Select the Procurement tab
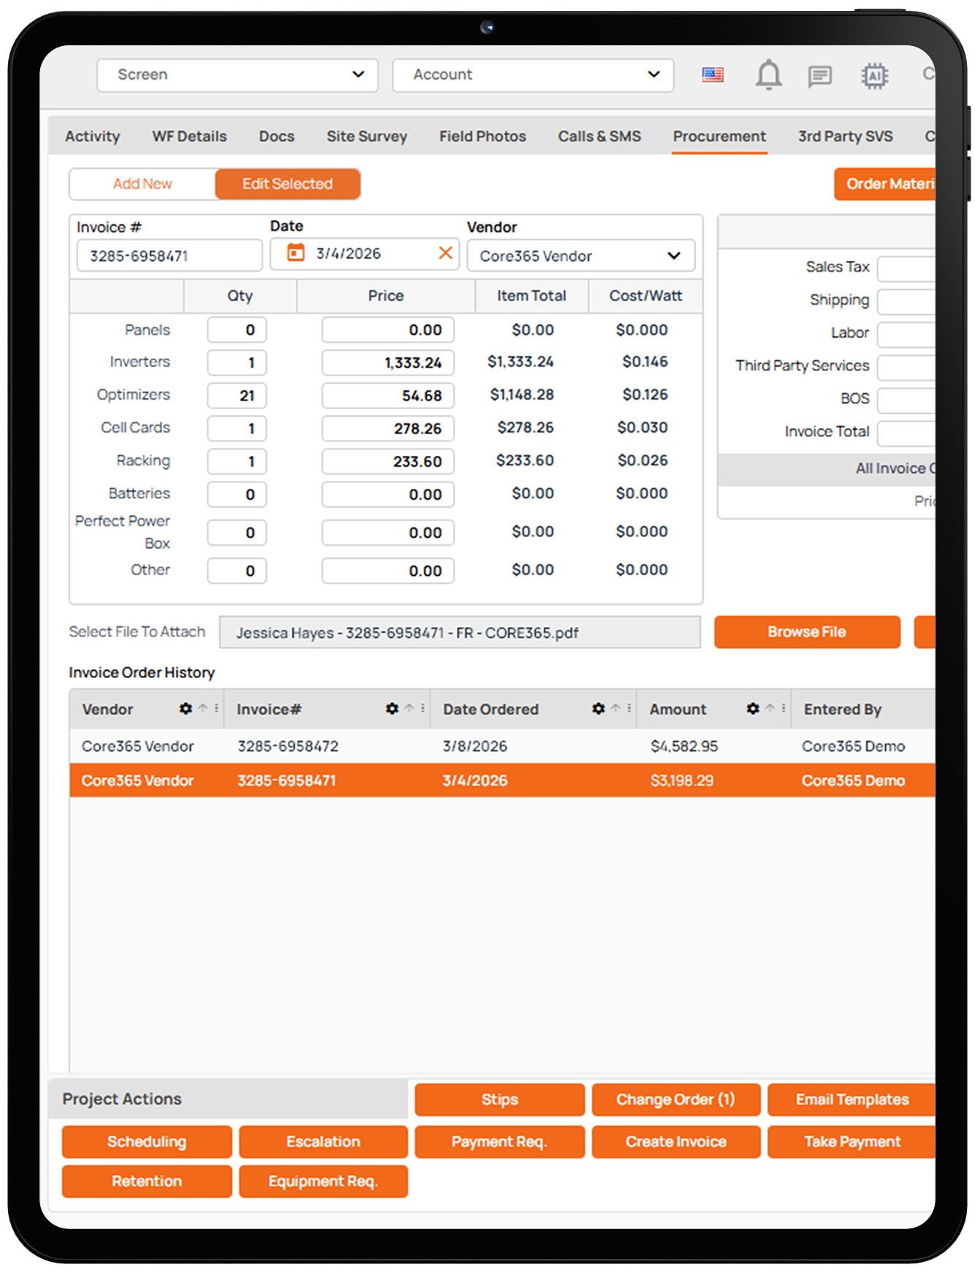Viewport: 975px width, 1278px height. [719, 136]
